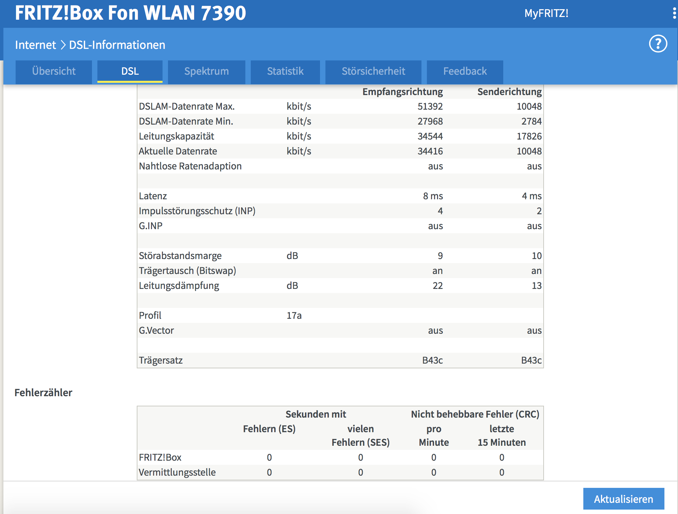Click the Empfangsrichtung column header
Screen dimensions: 678x514
pos(402,92)
